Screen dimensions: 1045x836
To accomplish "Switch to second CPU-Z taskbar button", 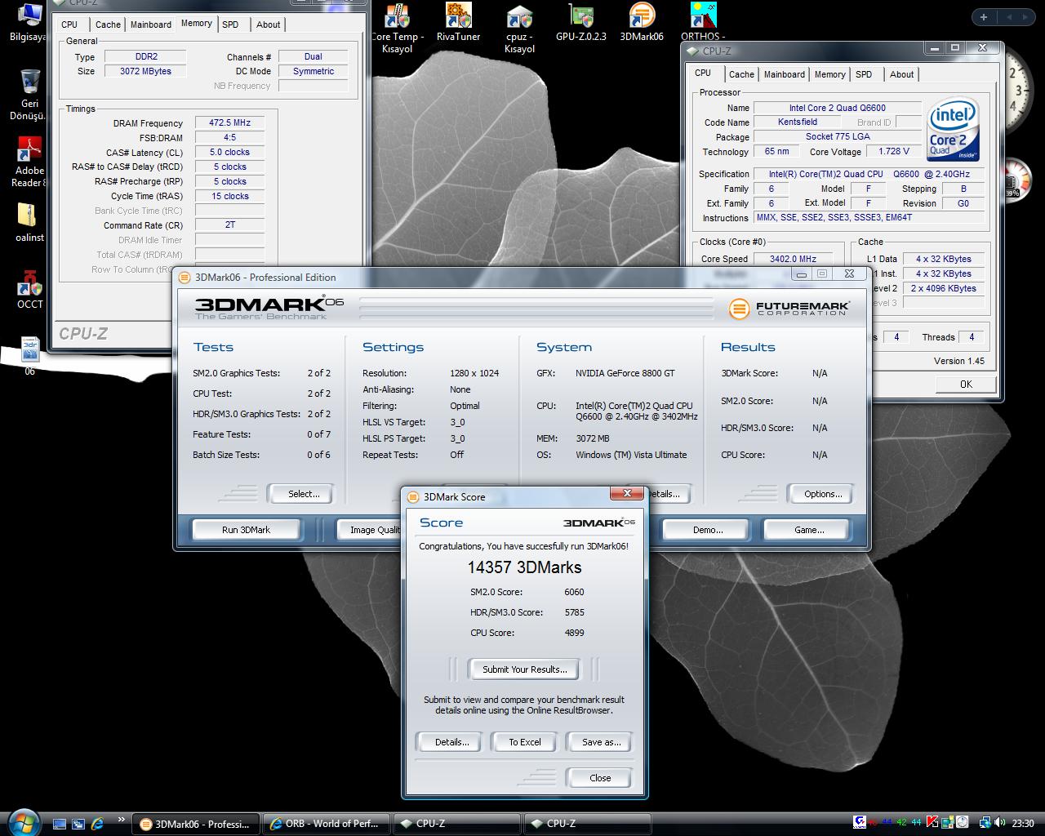I will 587,824.
